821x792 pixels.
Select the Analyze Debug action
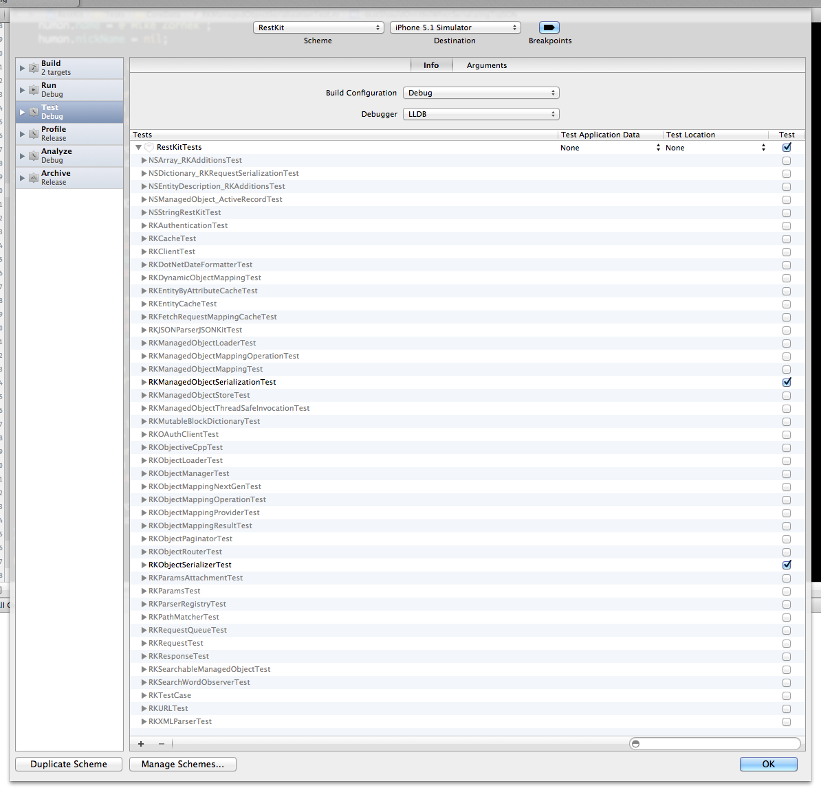pos(69,156)
